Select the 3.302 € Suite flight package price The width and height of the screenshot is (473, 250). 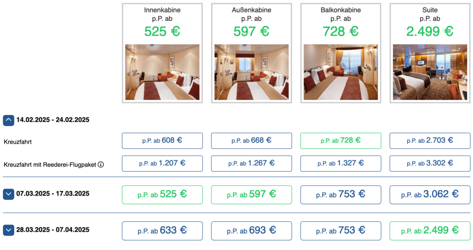click(x=430, y=163)
